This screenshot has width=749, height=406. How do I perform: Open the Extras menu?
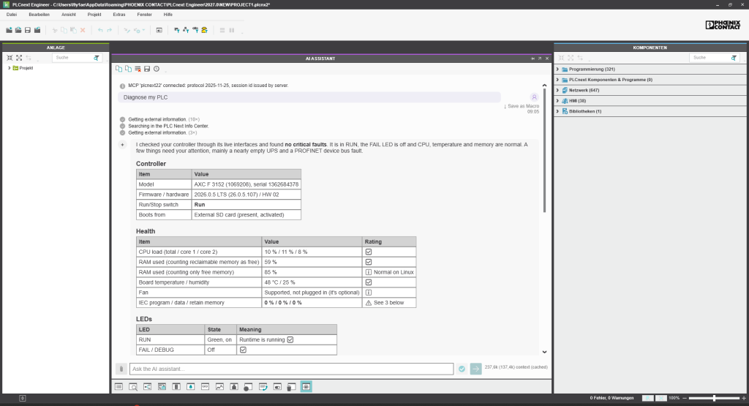coord(119,15)
